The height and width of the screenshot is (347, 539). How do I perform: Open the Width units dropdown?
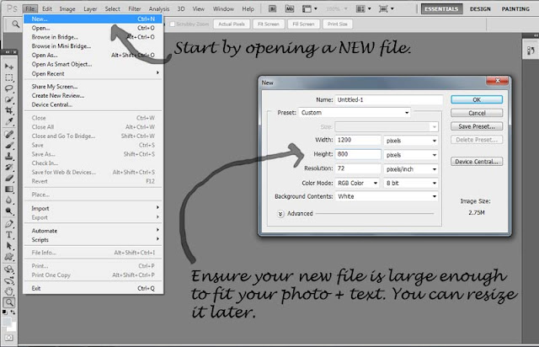(x=411, y=141)
